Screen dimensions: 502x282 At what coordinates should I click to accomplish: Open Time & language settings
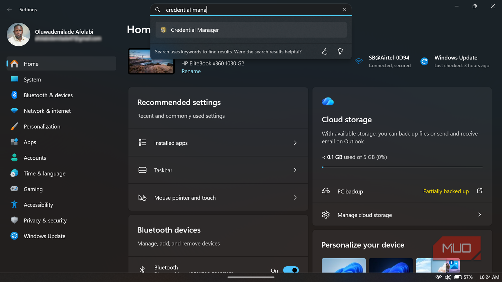pyautogui.click(x=61, y=174)
